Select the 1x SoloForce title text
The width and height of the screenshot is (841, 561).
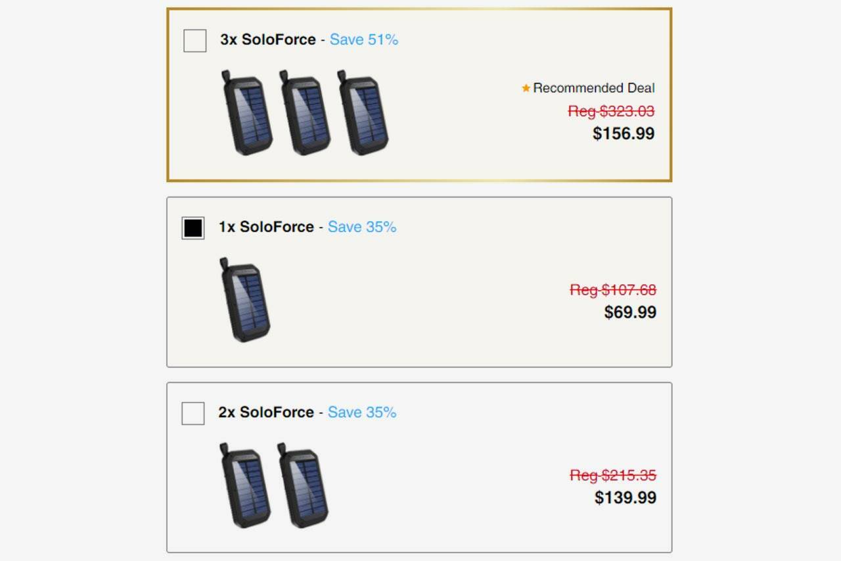coord(266,227)
